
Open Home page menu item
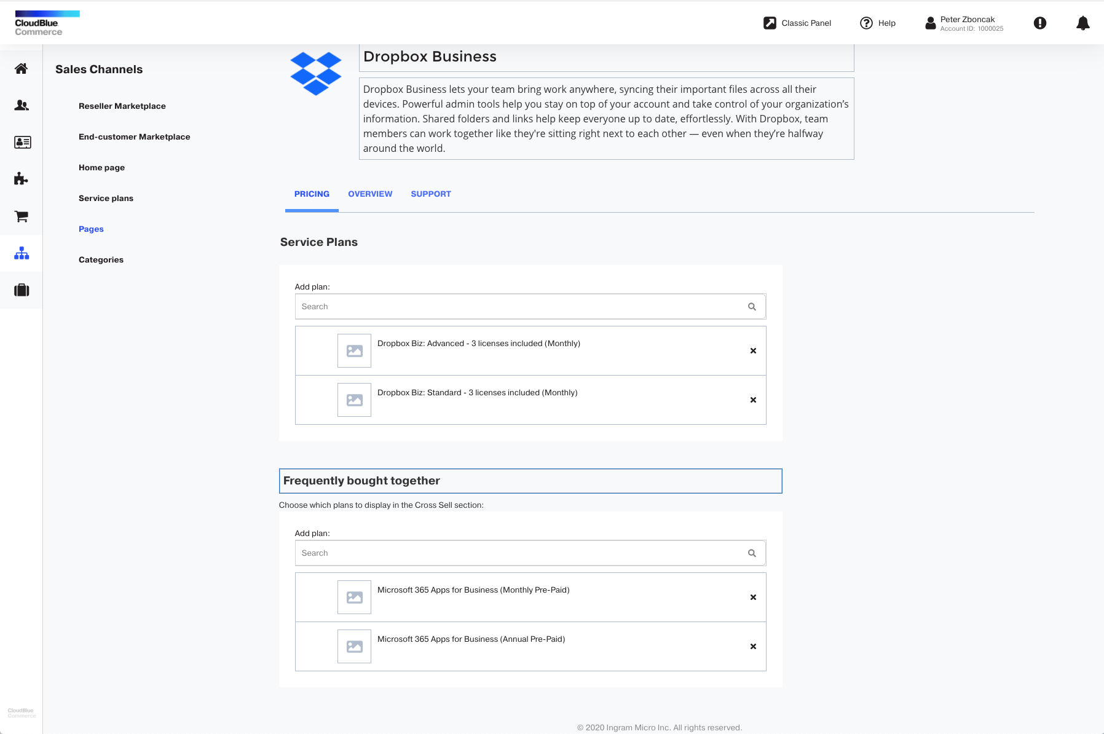click(101, 167)
